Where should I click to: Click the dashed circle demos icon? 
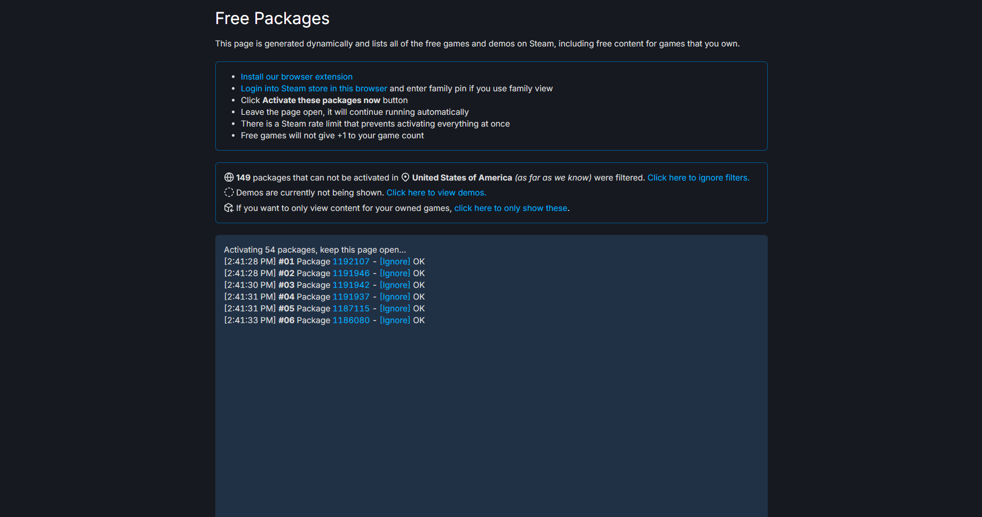(229, 192)
